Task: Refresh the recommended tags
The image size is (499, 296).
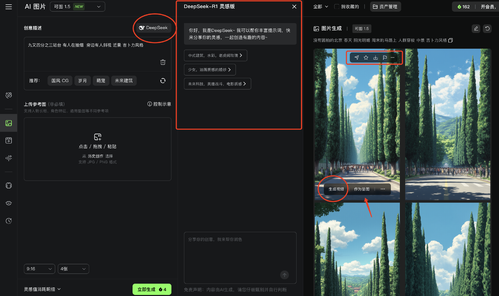Action: pos(163,81)
